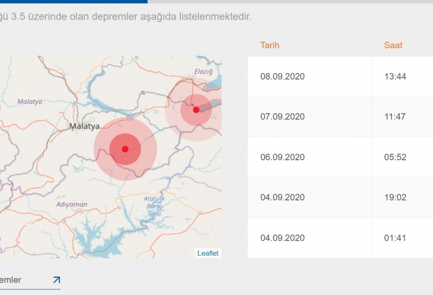Image resolution: width=433 pixels, height=295 pixels.
Task: Select the earthquake marker near Elazığ
Action: point(196,110)
